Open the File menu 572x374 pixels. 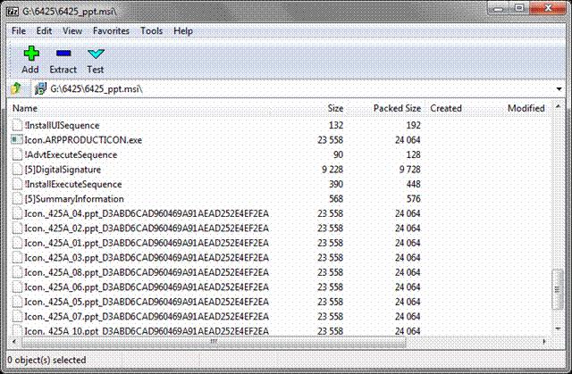click(x=18, y=30)
